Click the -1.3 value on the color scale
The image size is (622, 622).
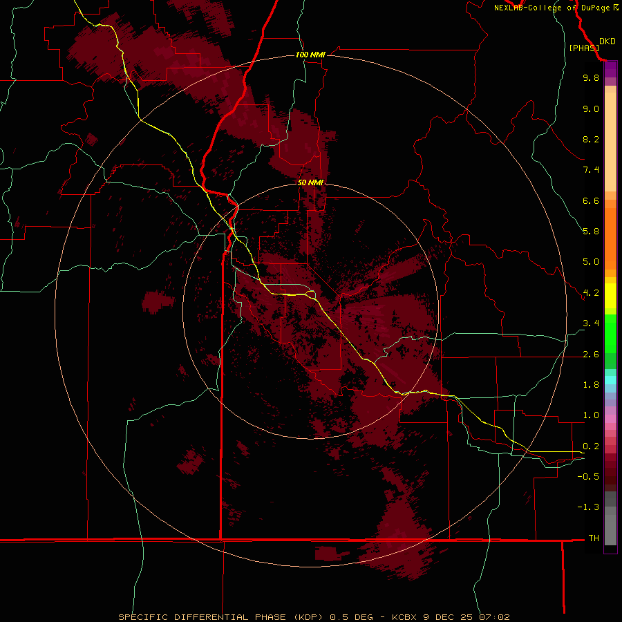point(588,507)
